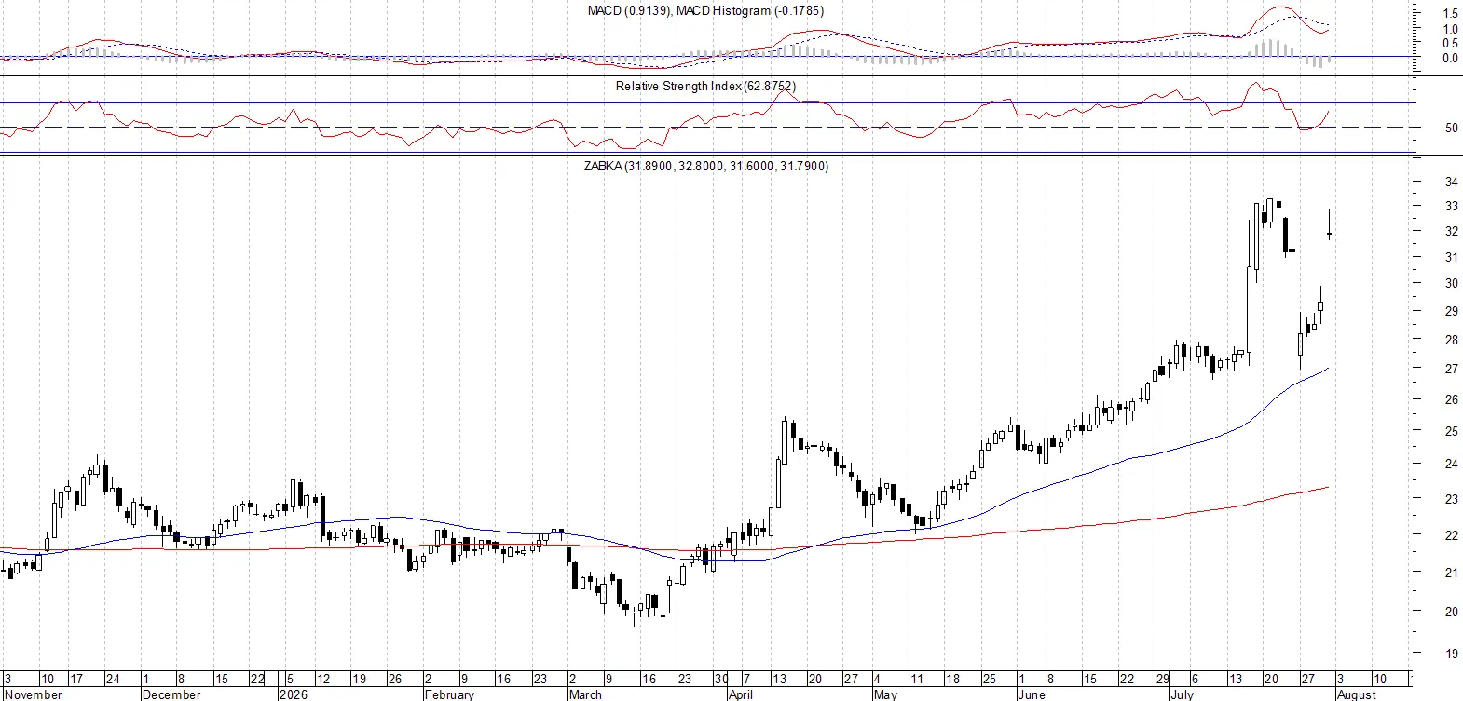The width and height of the screenshot is (1463, 701).
Task: Select the August month label
Action: (1356, 694)
